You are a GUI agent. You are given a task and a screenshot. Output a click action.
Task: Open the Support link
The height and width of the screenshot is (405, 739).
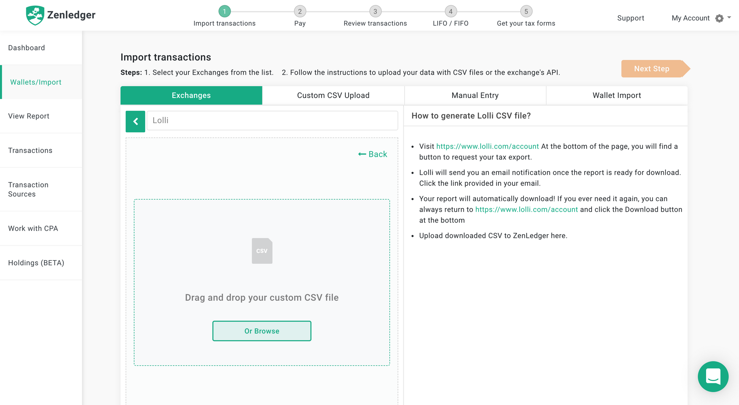pos(630,18)
